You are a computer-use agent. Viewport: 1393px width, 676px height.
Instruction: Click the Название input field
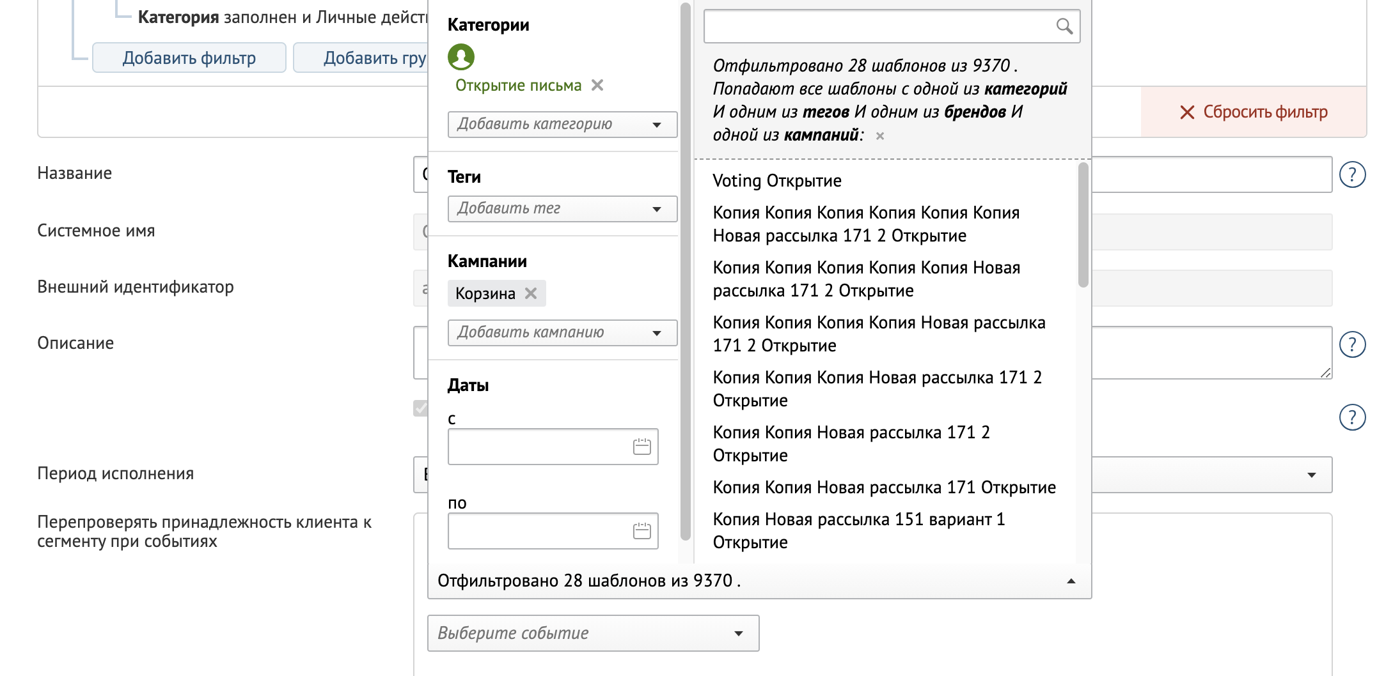click(x=1211, y=174)
